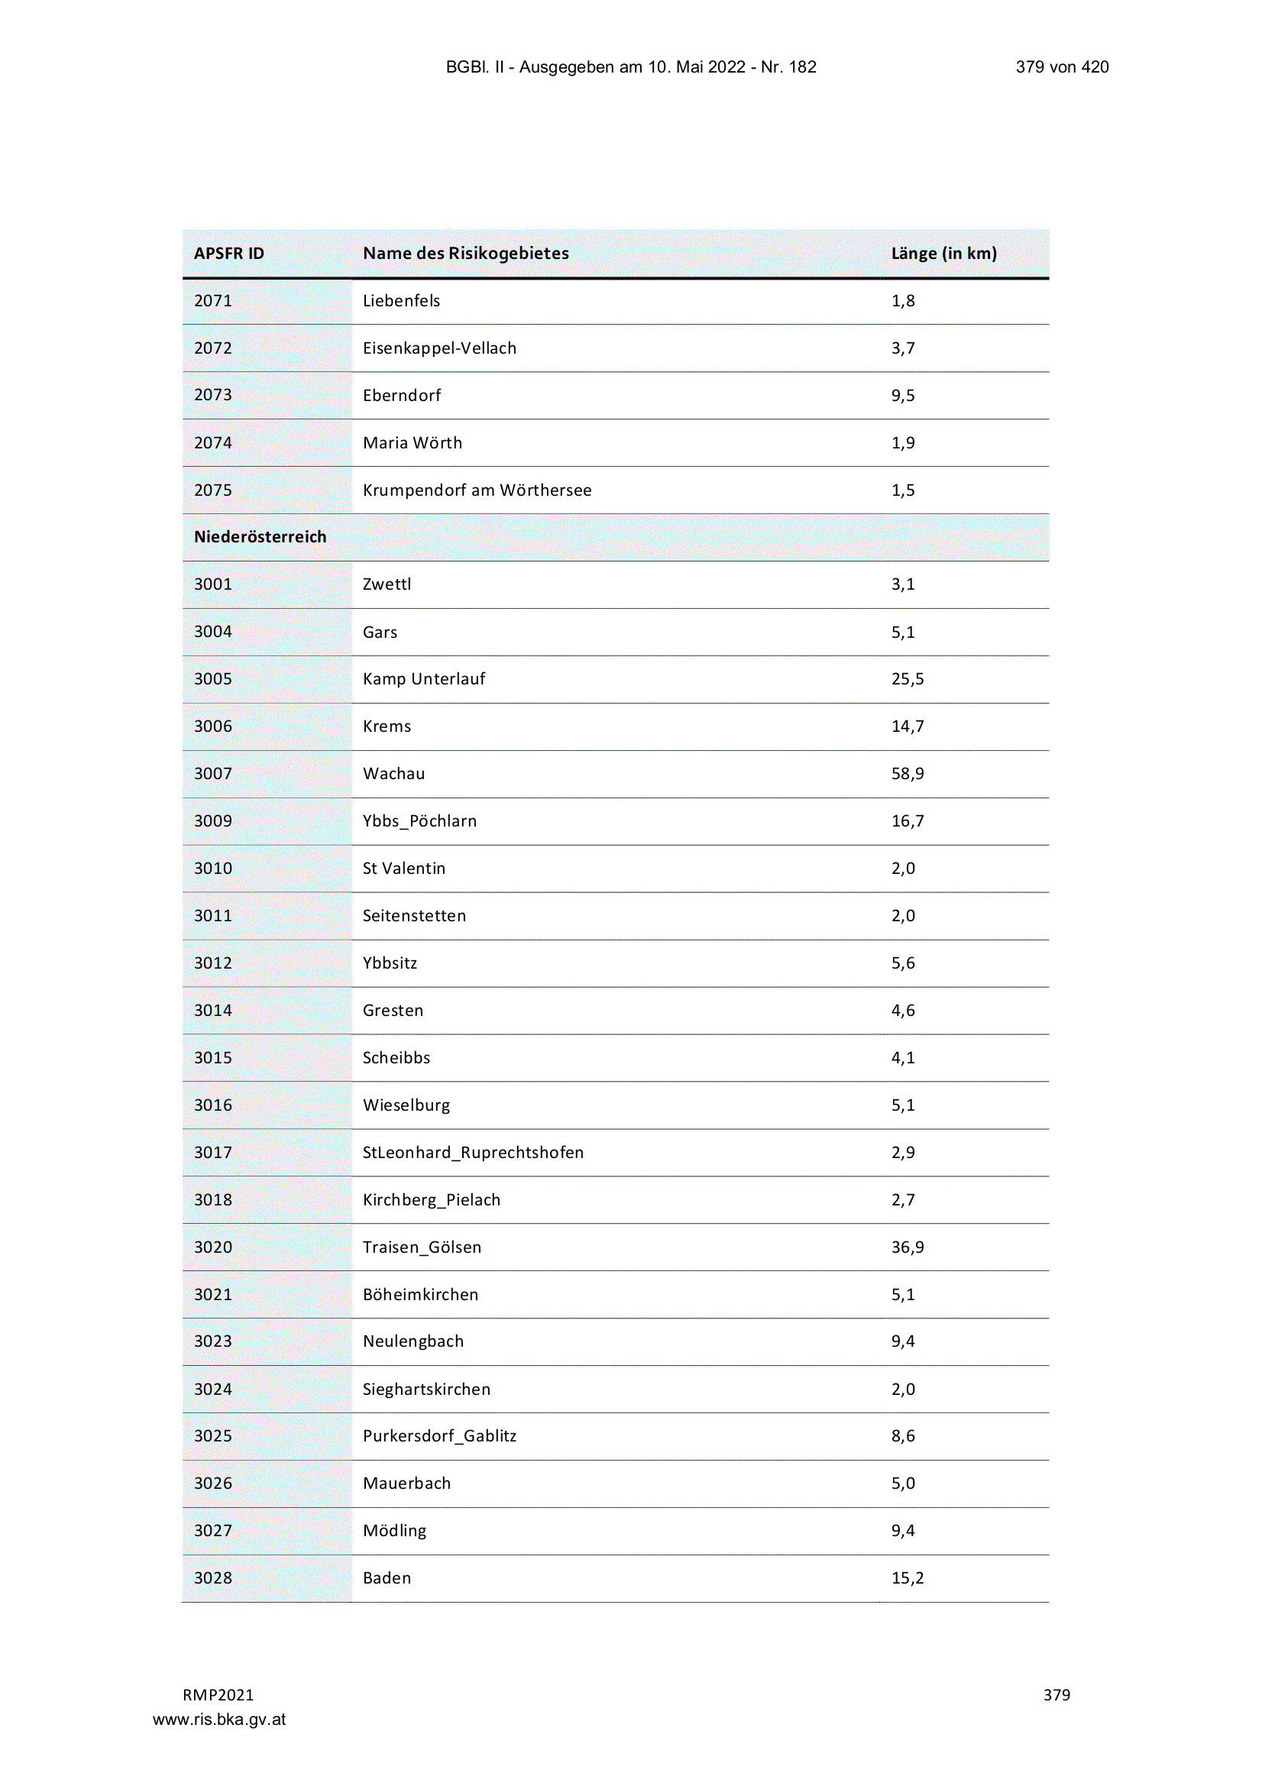Select the page header BGBl. II text
The width and height of the screenshot is (1262, 1786).
[x=630, y=67]
